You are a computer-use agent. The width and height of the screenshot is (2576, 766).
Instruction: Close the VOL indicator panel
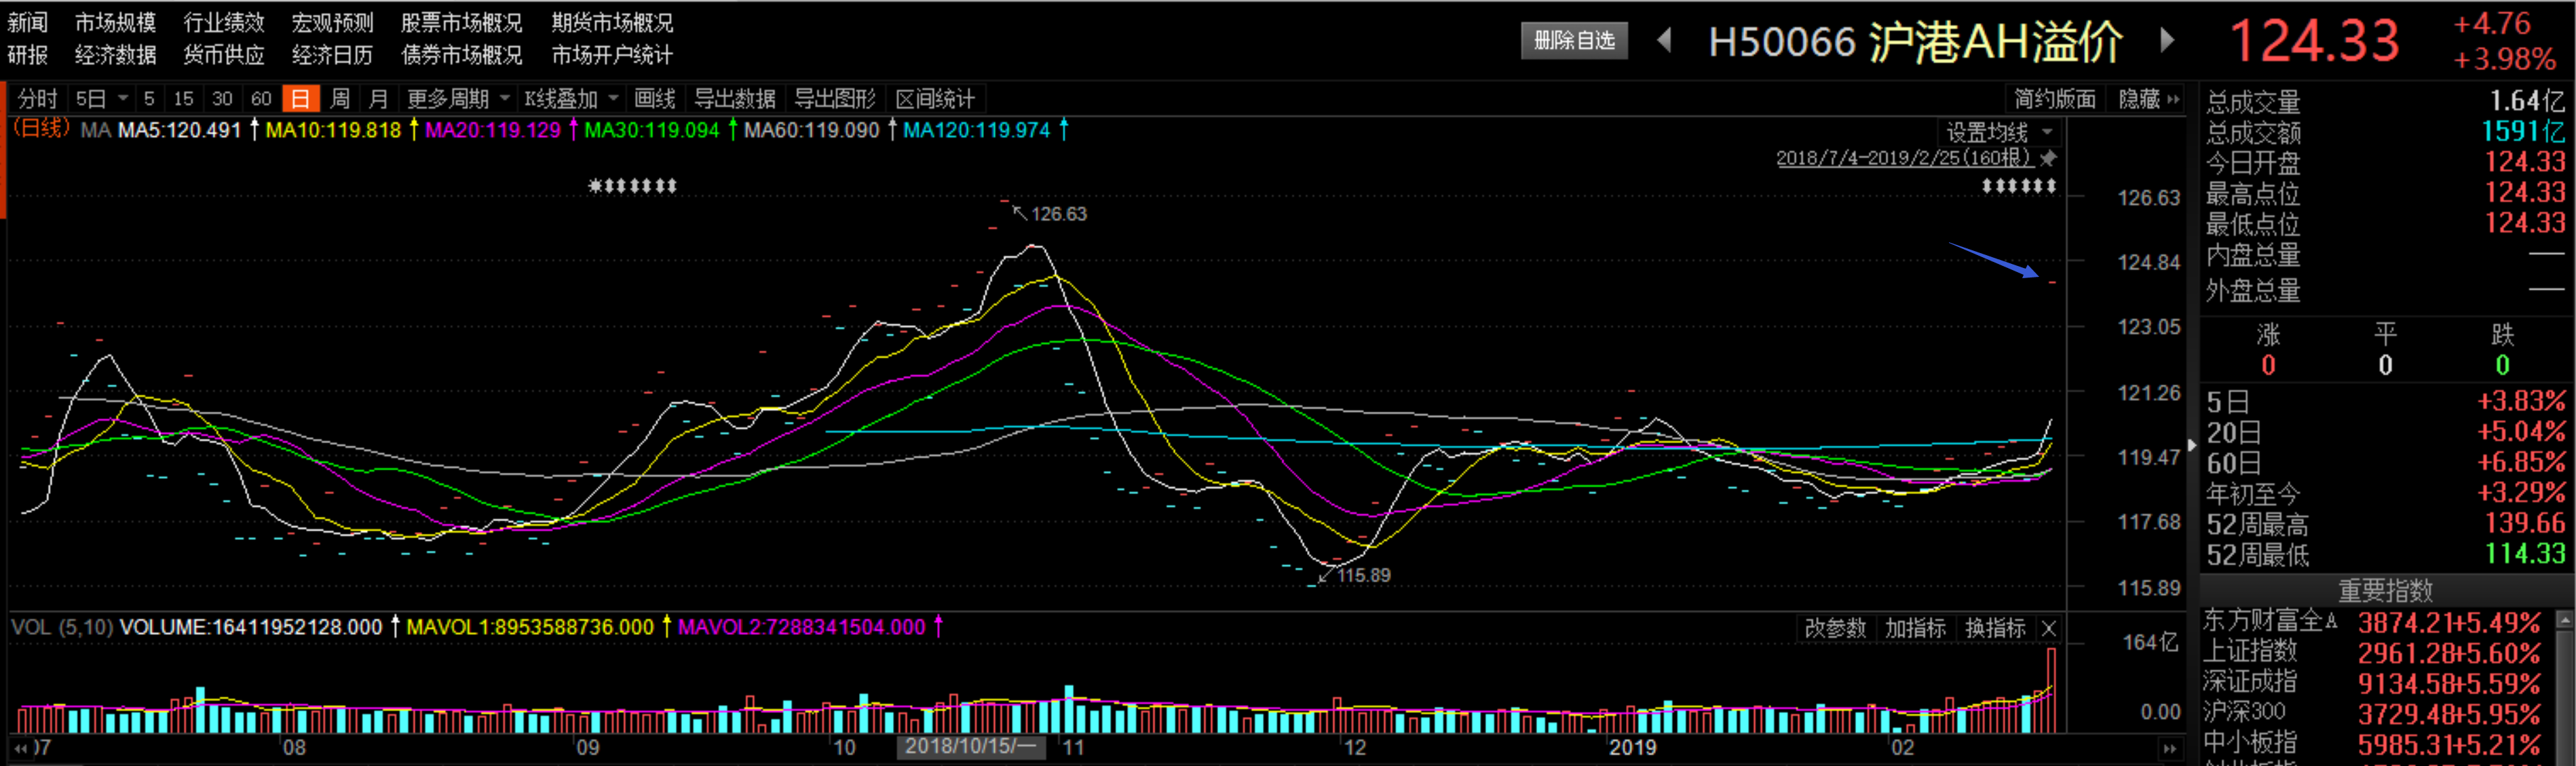[2049, 628]
